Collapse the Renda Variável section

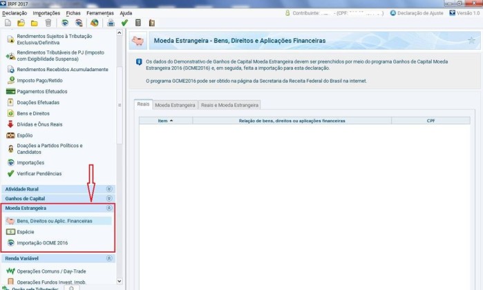coord(108,258)
